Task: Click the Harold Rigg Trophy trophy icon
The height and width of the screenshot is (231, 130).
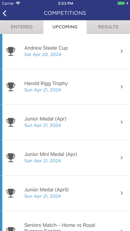Action: 11,87
